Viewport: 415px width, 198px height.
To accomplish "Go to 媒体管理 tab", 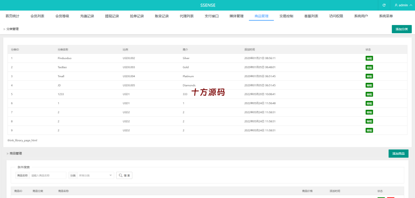I will [236, 16].
